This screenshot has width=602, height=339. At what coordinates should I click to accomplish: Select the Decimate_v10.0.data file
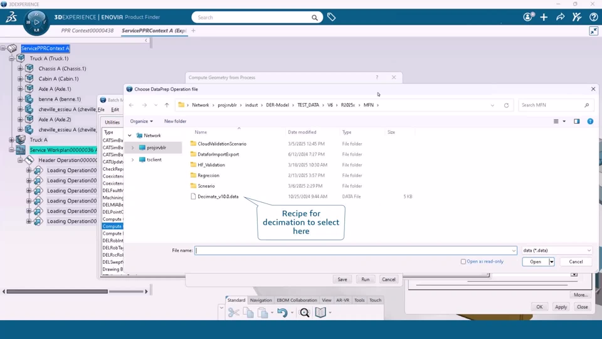218,196
